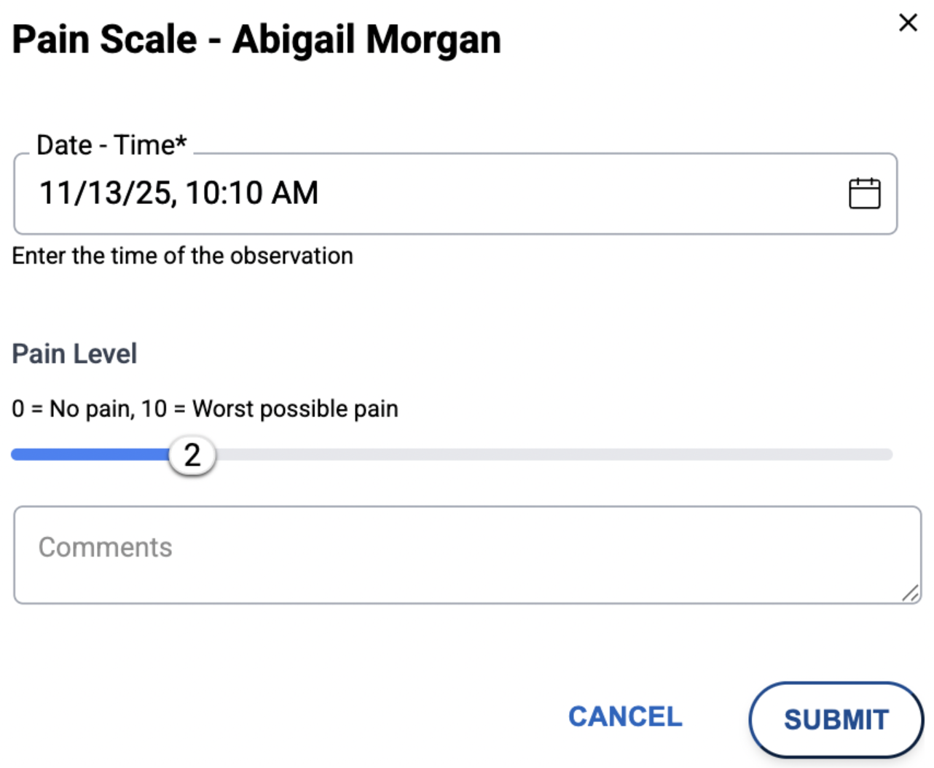934x768 pixels.
Task: Cancel the pain scale entry
Action: coord(625,717)
